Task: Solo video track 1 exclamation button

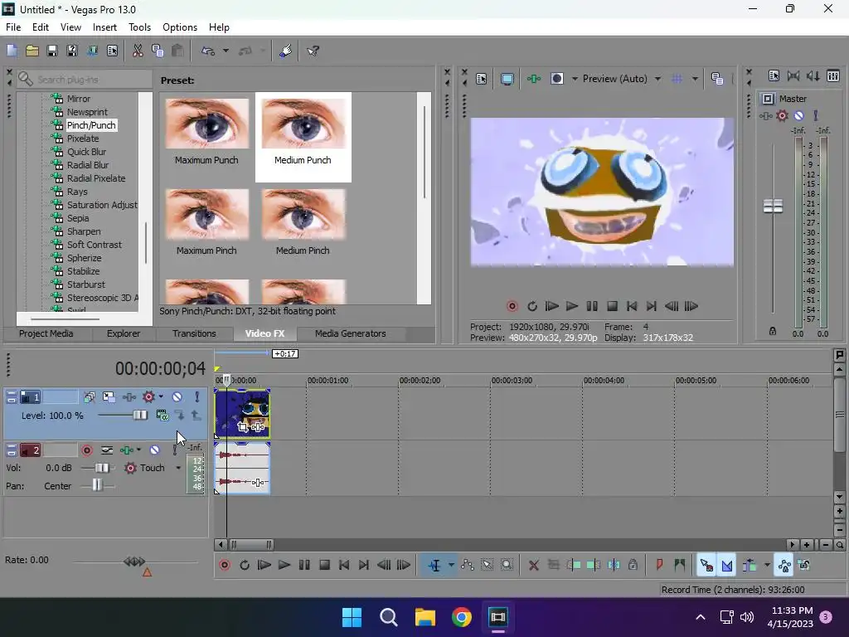Action: 197,397
